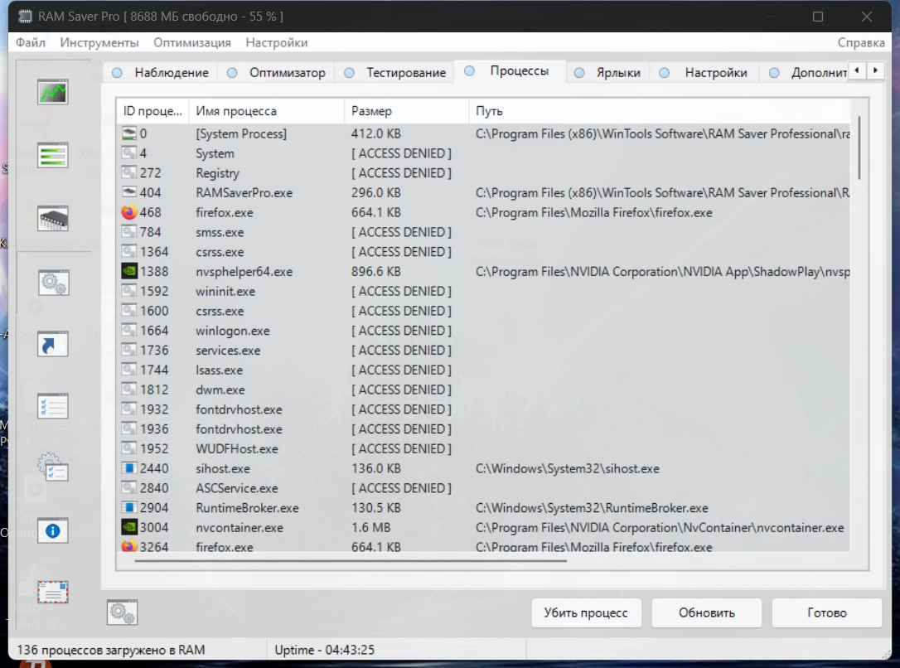Image resolution: width=900 pixels, height=668 pixels.
Task: Click Firefox icon of process 468
Action: click(129, 212)
